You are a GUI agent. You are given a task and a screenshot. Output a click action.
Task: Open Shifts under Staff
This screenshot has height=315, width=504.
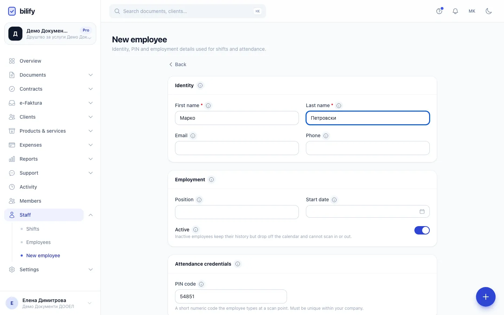(x=33, y=229)
